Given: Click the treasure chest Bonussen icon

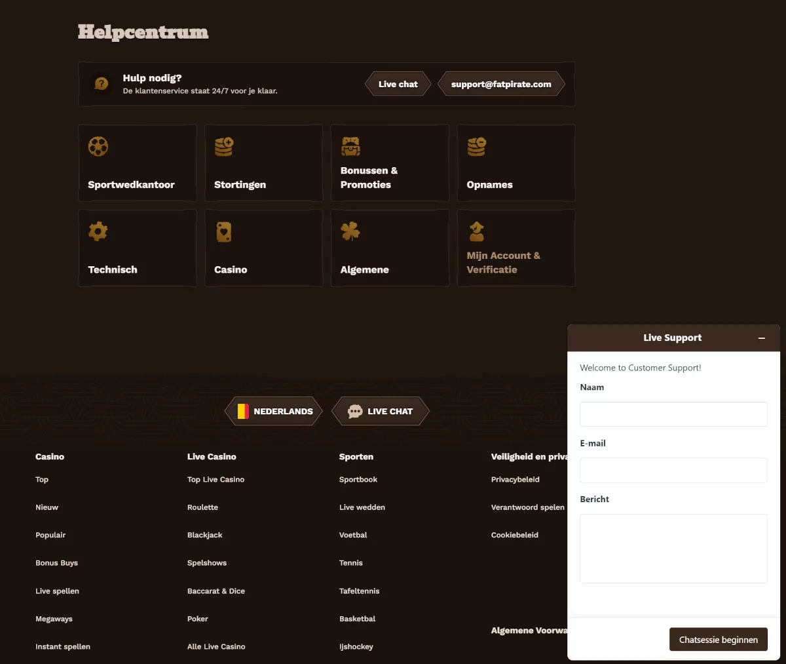Looking at the screenshot, I should click(x=350, y=146).
